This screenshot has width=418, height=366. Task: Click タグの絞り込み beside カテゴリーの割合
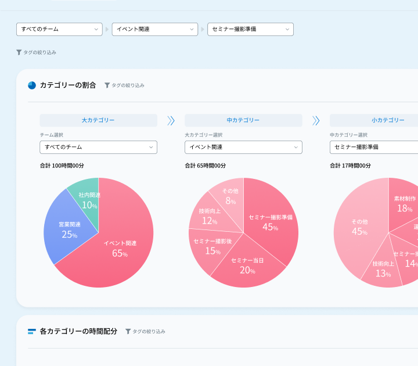pos(128,85)
